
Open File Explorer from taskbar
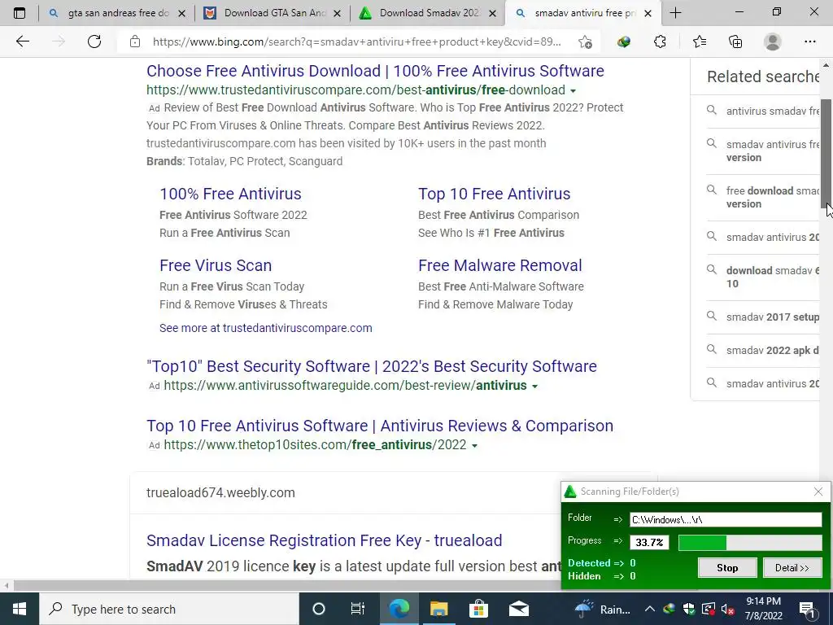click(438, 609)
